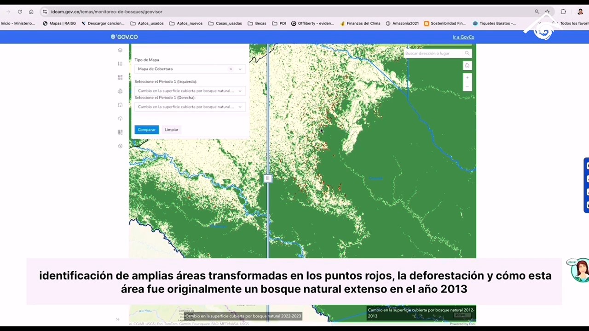The width and height of the screenshot is (589, 331).
Task: Open the basemap gallery grid icon
Action: point(120,78)
